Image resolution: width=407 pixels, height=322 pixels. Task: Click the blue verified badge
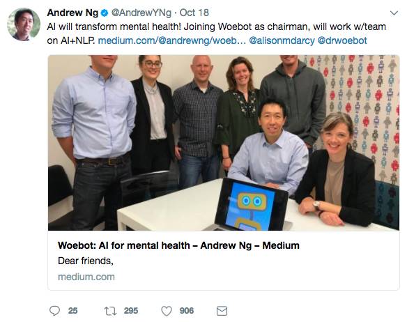[105, 13]
